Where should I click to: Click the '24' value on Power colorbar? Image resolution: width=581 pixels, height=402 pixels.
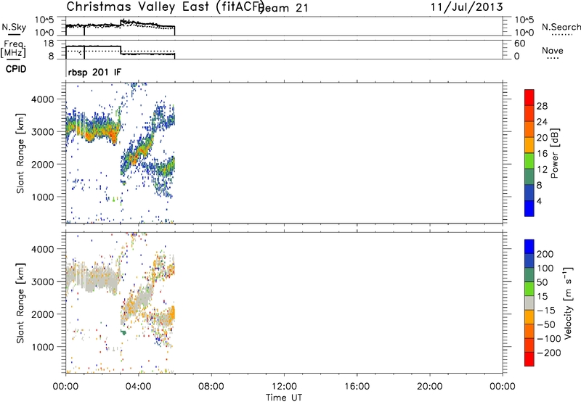[x=542, y=122]
